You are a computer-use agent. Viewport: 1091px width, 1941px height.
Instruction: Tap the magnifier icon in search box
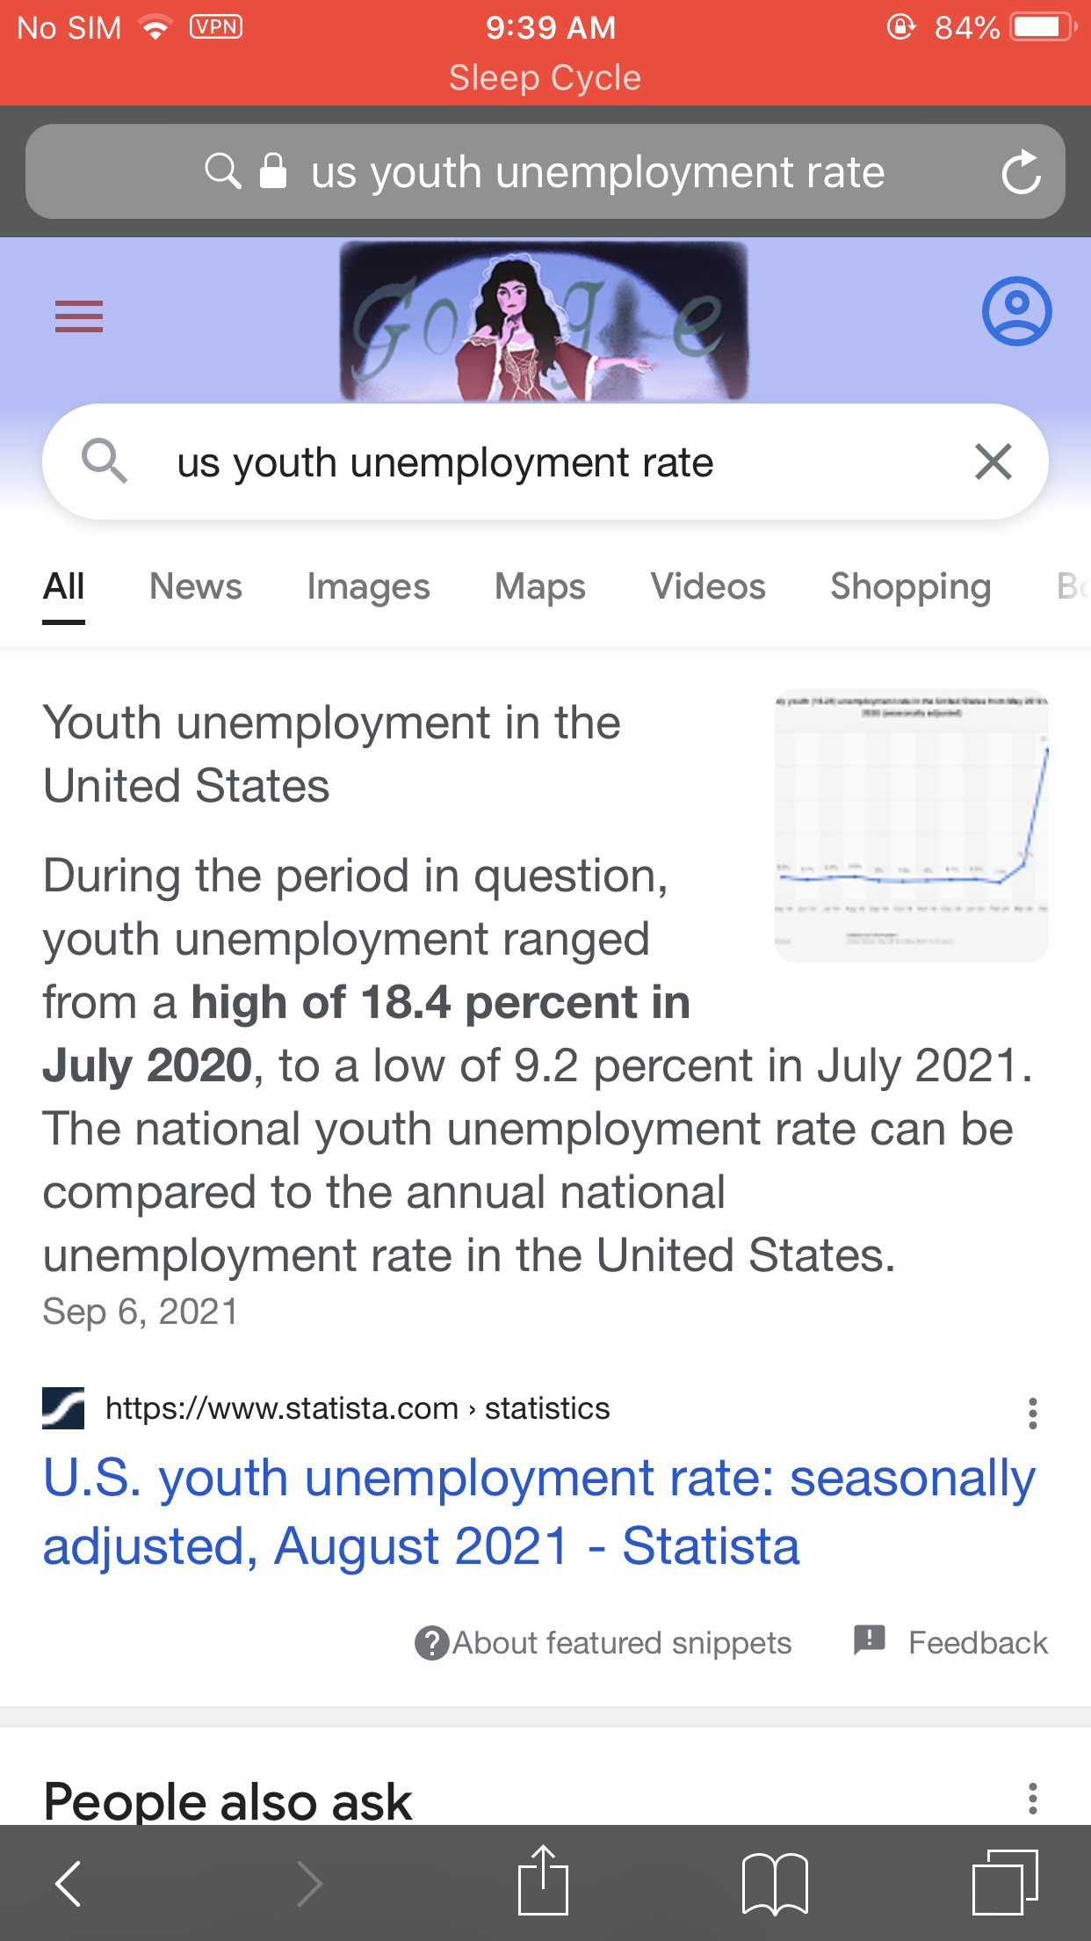coord(105,462)
